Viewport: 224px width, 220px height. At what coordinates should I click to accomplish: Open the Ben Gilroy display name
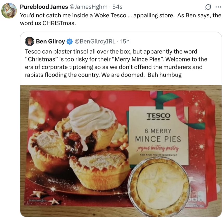click(50, 41)
